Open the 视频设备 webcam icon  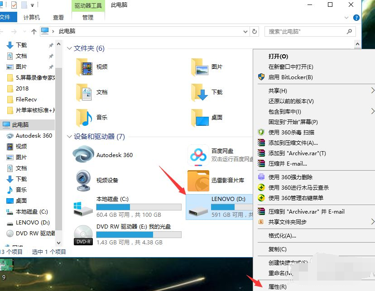click(83, 180)
